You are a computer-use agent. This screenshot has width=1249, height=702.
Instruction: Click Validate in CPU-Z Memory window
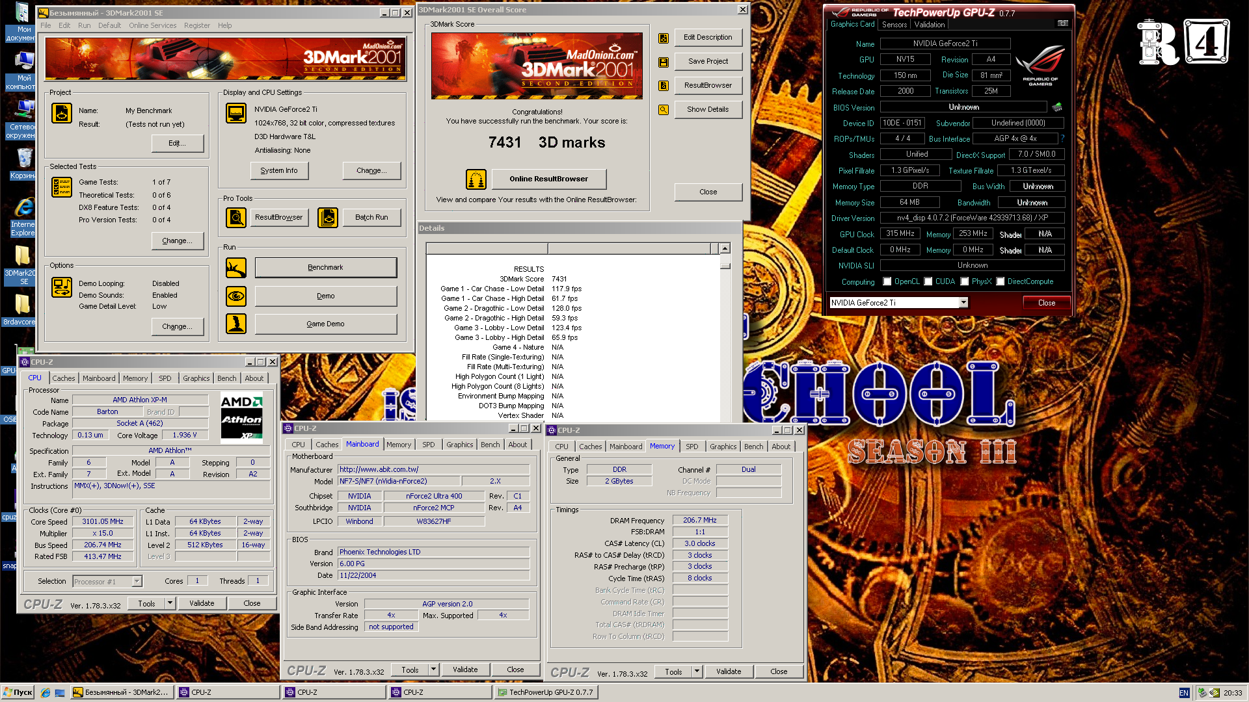coord(729,671)
